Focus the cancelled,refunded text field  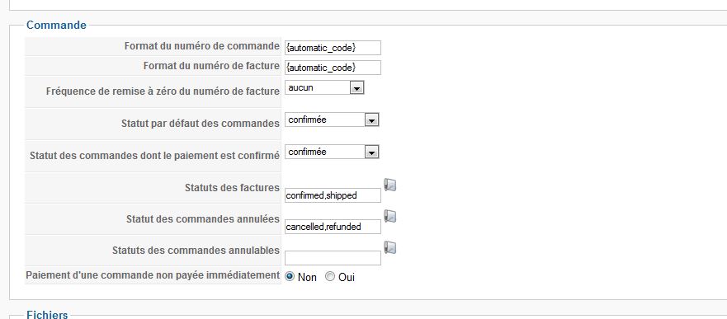tap(333, 227)
